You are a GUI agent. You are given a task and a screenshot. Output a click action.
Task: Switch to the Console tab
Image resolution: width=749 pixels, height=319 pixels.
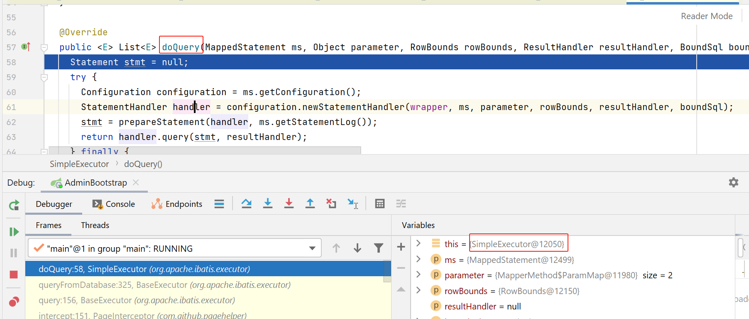coord(114,204)
